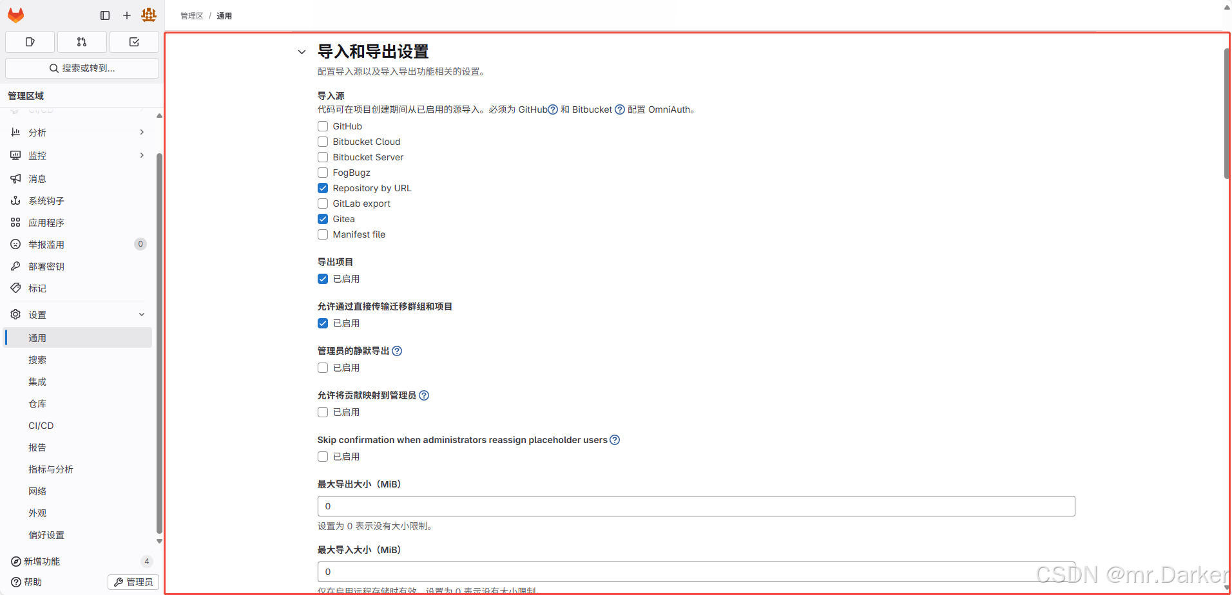The width and height of the screenshot is (1232, 595).
Task: Select 指标与分析 settings sub-item
Action: pos(78,469)
